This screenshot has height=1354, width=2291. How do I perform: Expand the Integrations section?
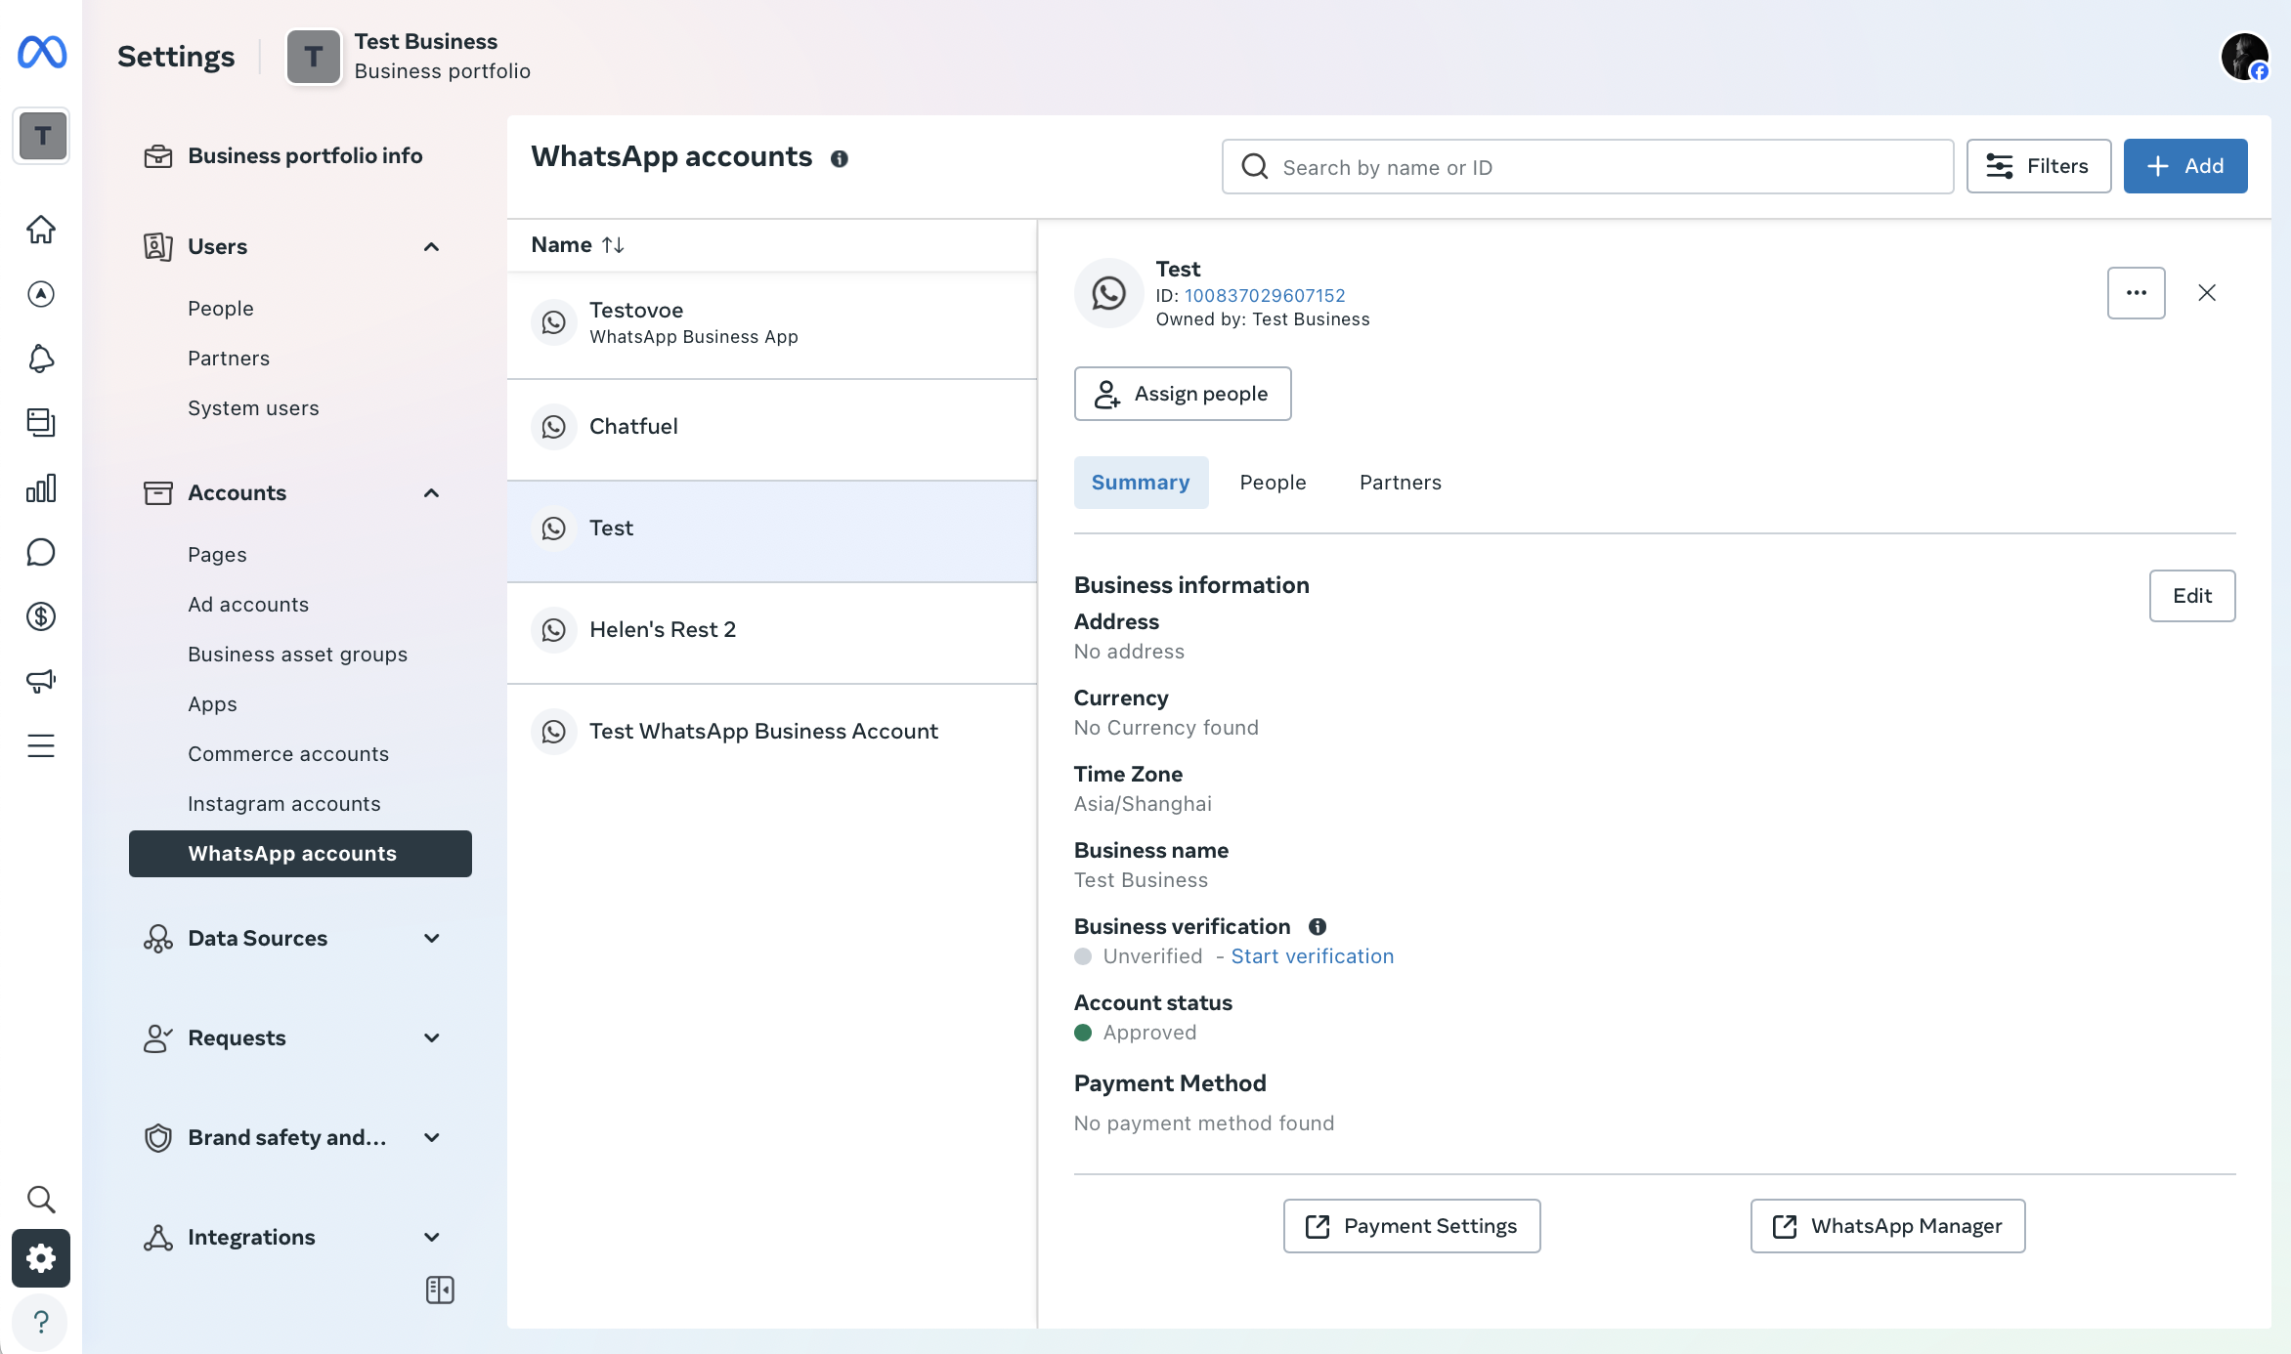[x=431, y=1238]
